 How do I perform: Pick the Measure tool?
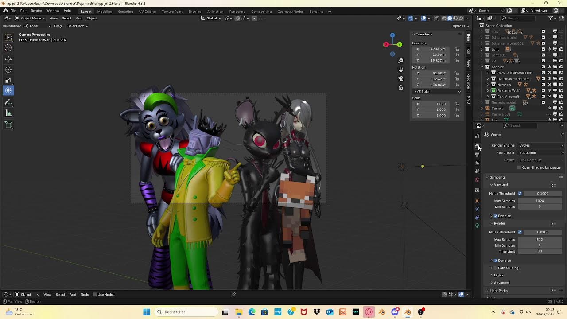[x=8, y=113]
